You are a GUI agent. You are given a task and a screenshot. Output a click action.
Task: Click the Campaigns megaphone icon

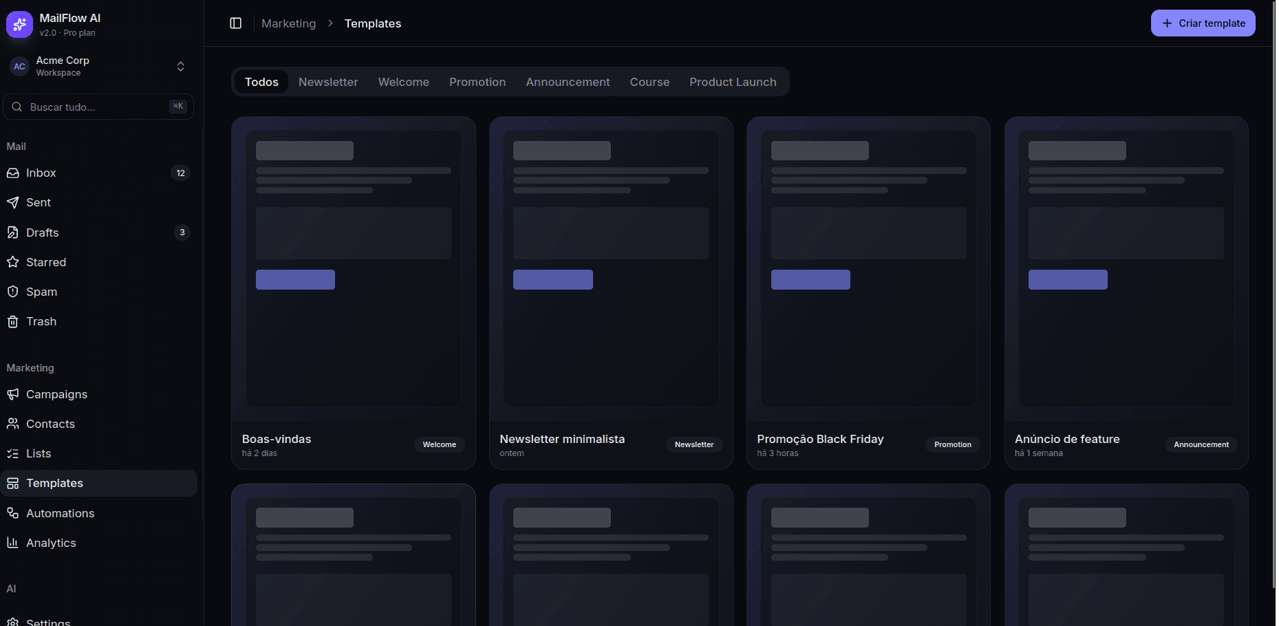pos(13,394)
